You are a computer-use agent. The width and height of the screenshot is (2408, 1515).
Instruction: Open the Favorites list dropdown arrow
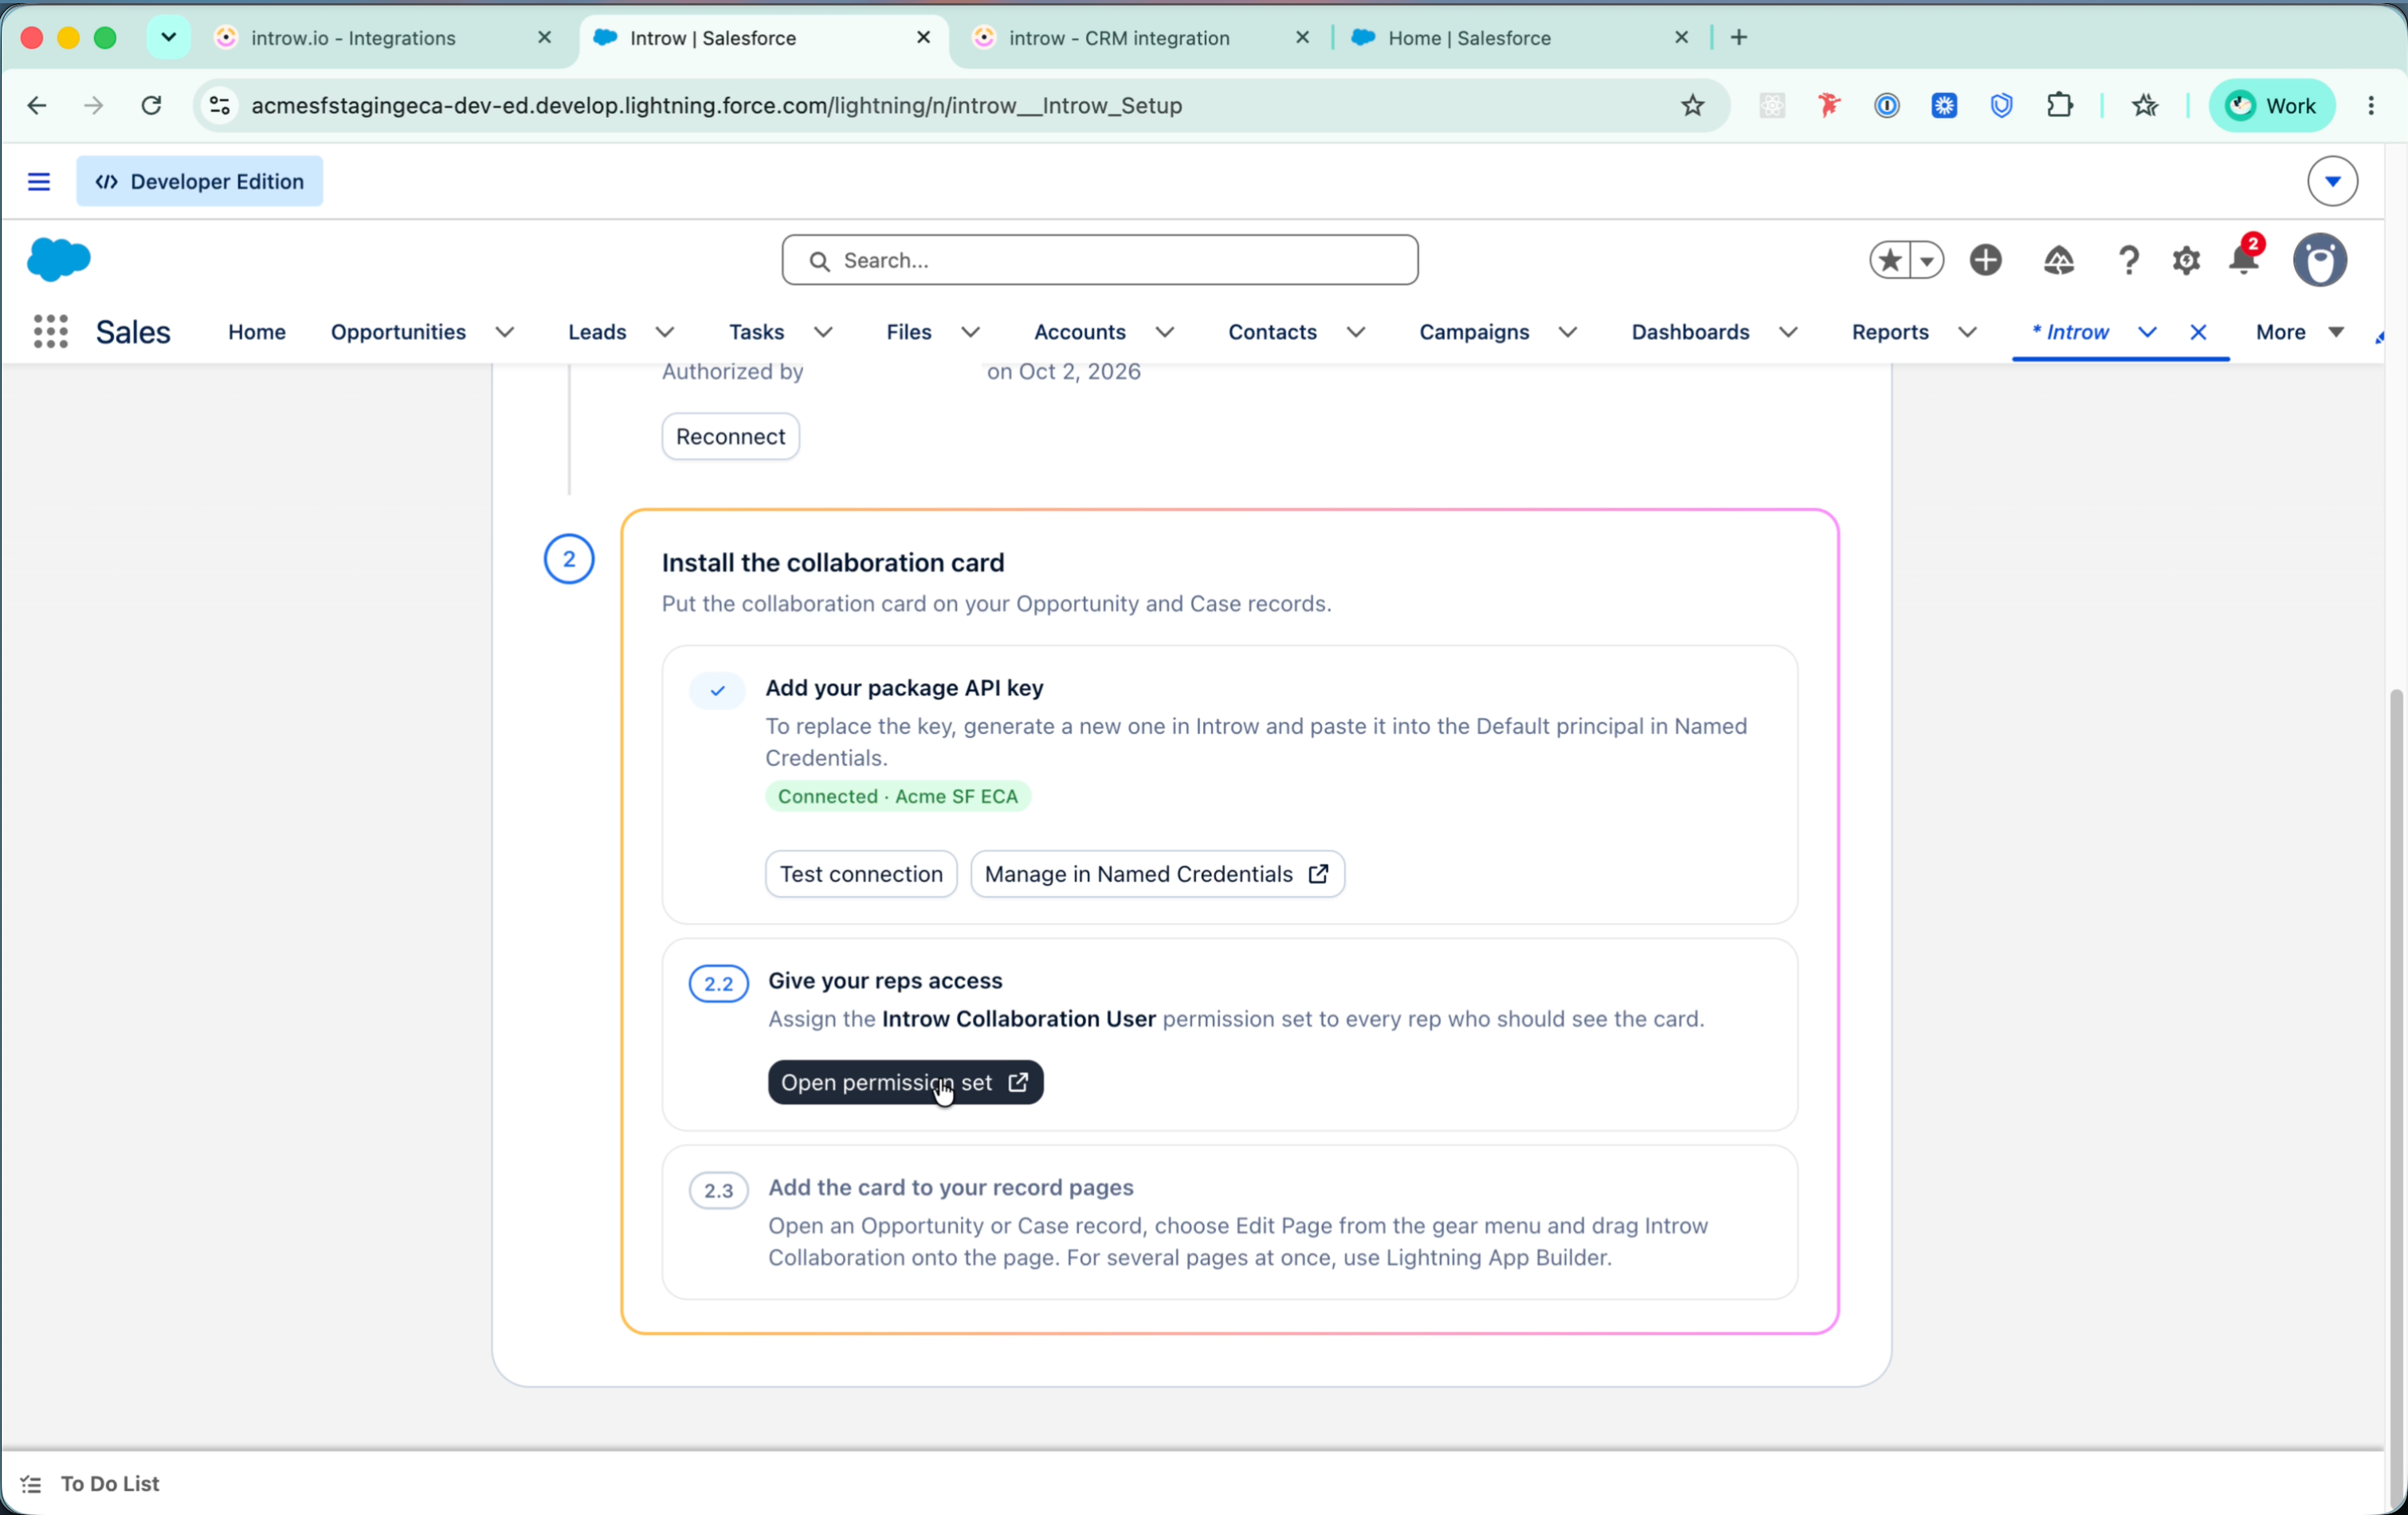point(1927,260)
